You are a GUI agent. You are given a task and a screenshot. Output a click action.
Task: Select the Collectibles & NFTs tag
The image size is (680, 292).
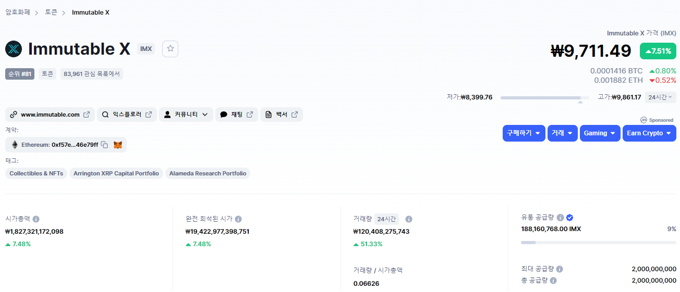tap(36, 173)
